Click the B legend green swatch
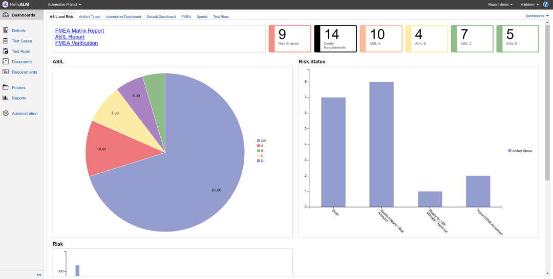Screen dimensions: 553x279 click(x=259, y=151)
